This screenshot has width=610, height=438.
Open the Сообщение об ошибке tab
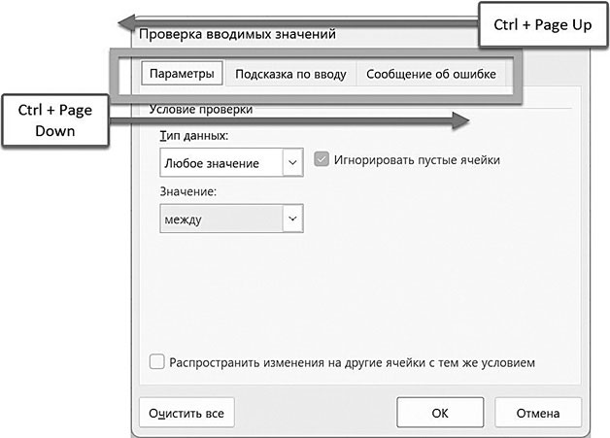(431, 74)
